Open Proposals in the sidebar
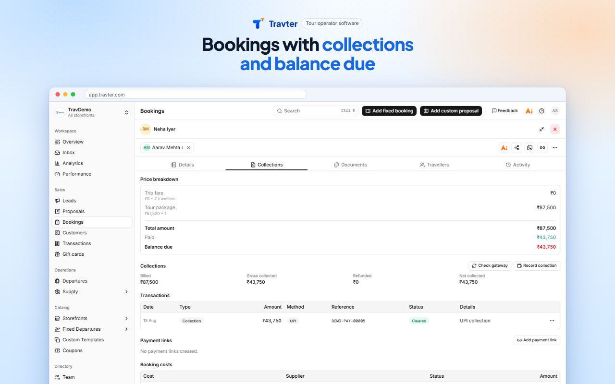 [92, 211]
